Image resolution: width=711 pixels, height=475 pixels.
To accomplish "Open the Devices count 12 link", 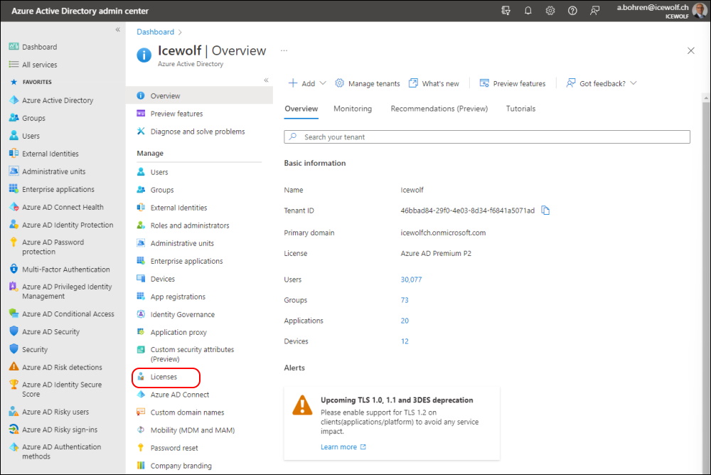I will click(405, 341).
